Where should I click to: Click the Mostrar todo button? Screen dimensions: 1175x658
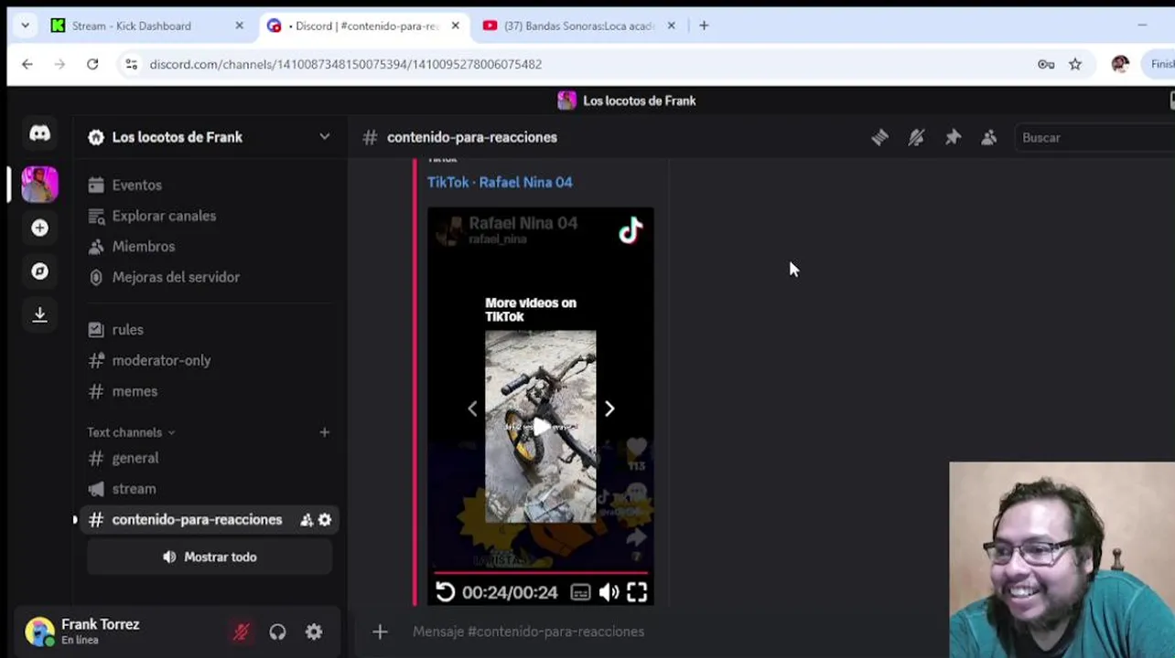coord(210,557)
